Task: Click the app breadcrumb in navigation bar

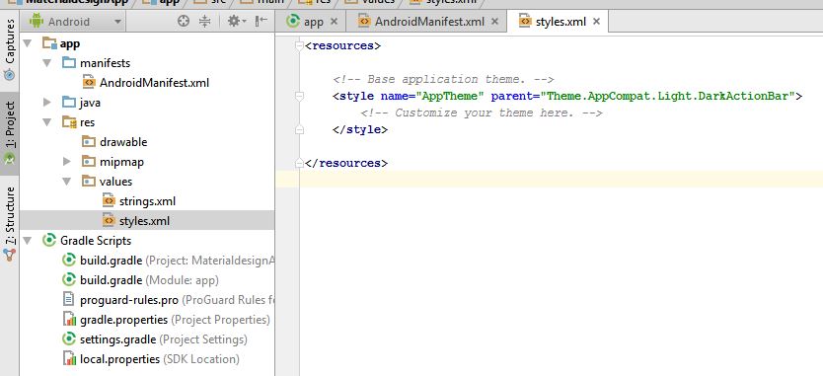Action: click(x=161, y=2)
